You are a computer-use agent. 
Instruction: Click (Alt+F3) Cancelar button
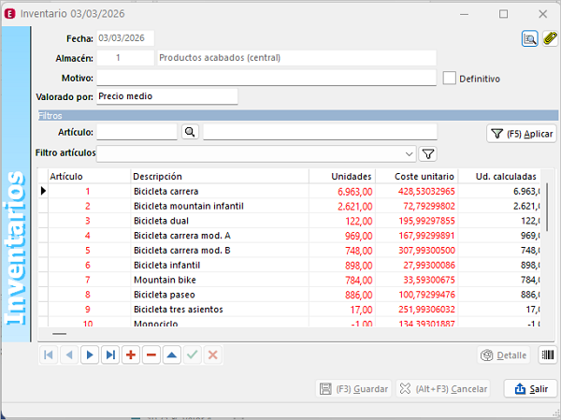pyautogui.click(x=443, y=389)
